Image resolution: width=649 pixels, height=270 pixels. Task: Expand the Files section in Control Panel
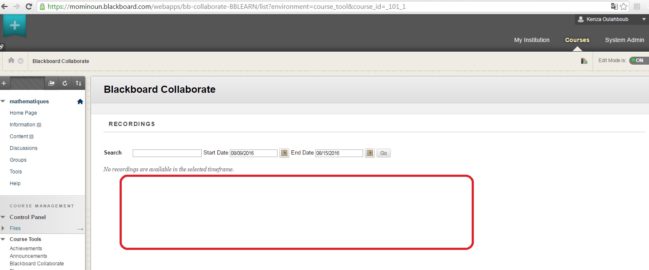tap(3, 228)
